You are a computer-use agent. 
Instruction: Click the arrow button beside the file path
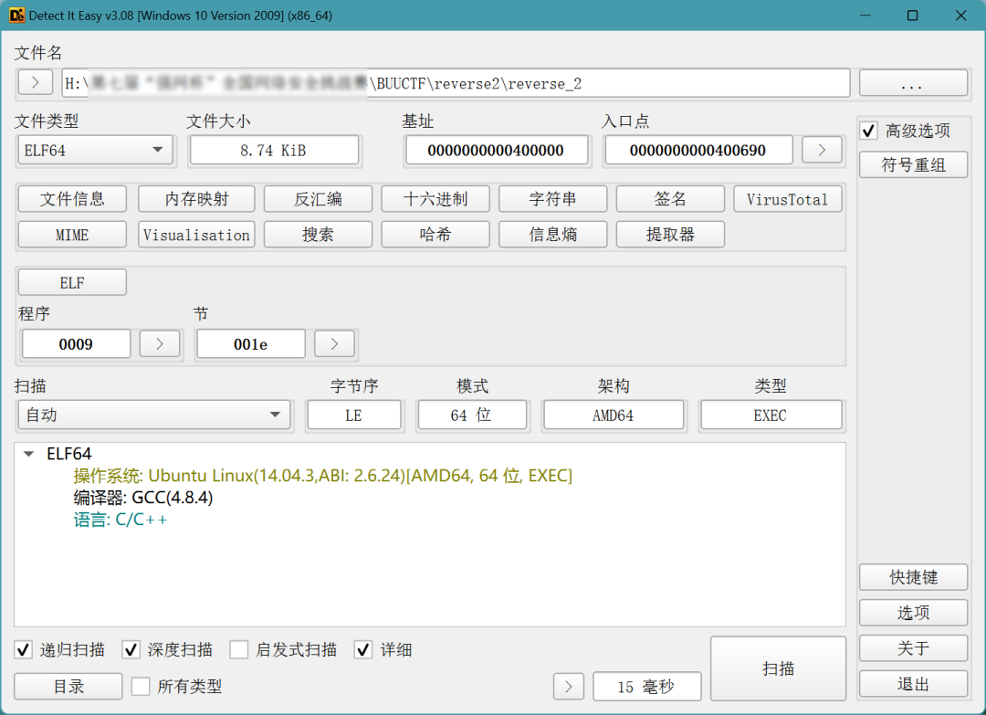pyautogui.click(x=36, y=82)
